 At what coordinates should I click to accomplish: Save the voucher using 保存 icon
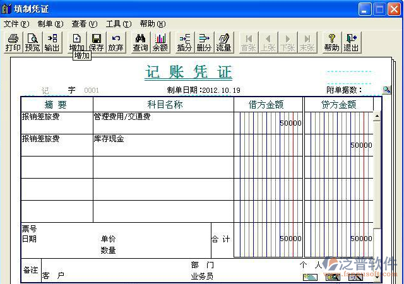coord(97,42)
